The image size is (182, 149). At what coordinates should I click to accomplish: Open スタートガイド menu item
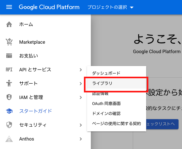(x=36, y=111)
